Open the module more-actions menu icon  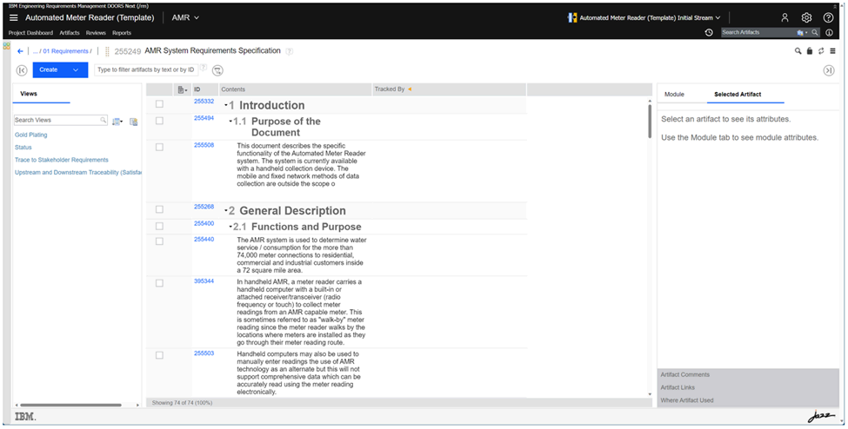[x=833, y=51]
